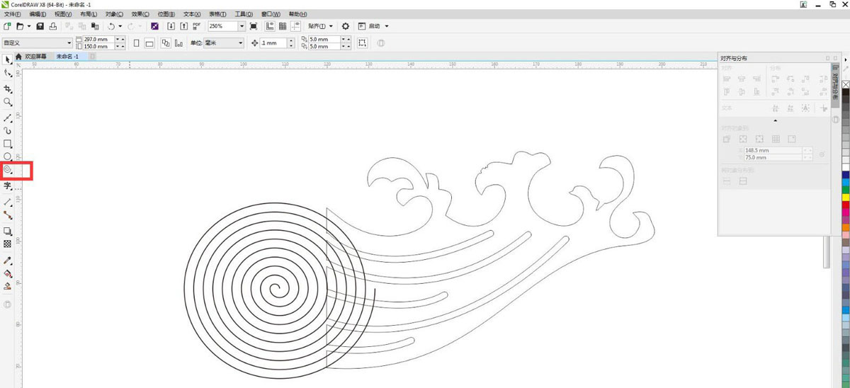Pick the Crop tool
Viewport: 850px width, 388px height.
click(8, 89)
